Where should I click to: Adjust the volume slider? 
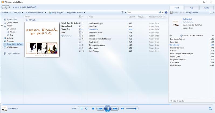131,109
